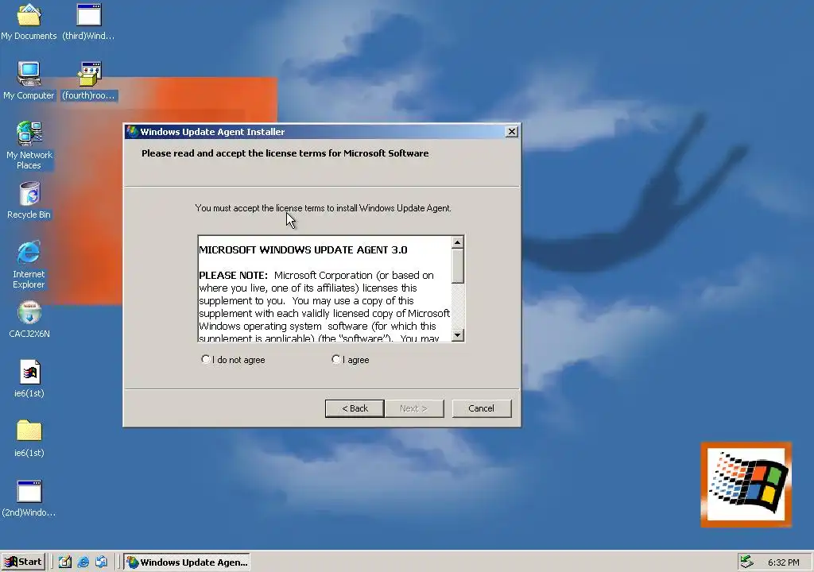Click the disabled Next > button
Viewport: 814px width, 572px height.
tap(413, 408)
